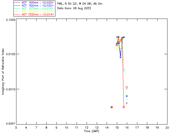Click the 'Data from: 09 Aug 2023' text
Image resolution: width=172 pixels, height=138 pixels.
coord(74,8)
